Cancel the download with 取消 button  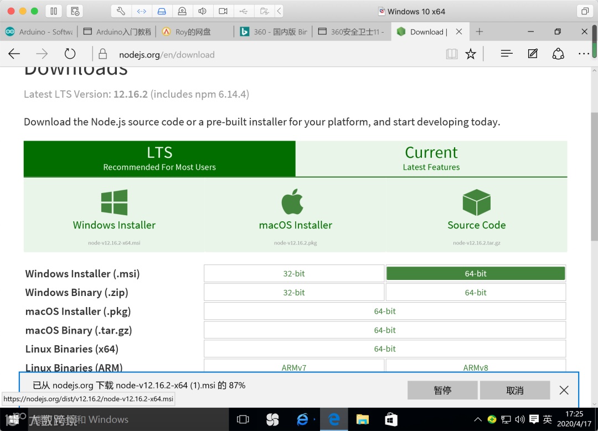515,390
